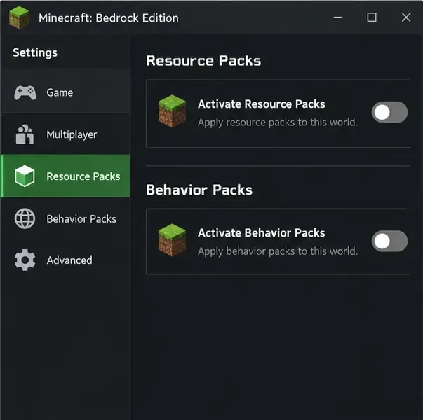Click the Behavior Packs globe icon
Screen dimensions: 423x420
click(x=25, y=218)
